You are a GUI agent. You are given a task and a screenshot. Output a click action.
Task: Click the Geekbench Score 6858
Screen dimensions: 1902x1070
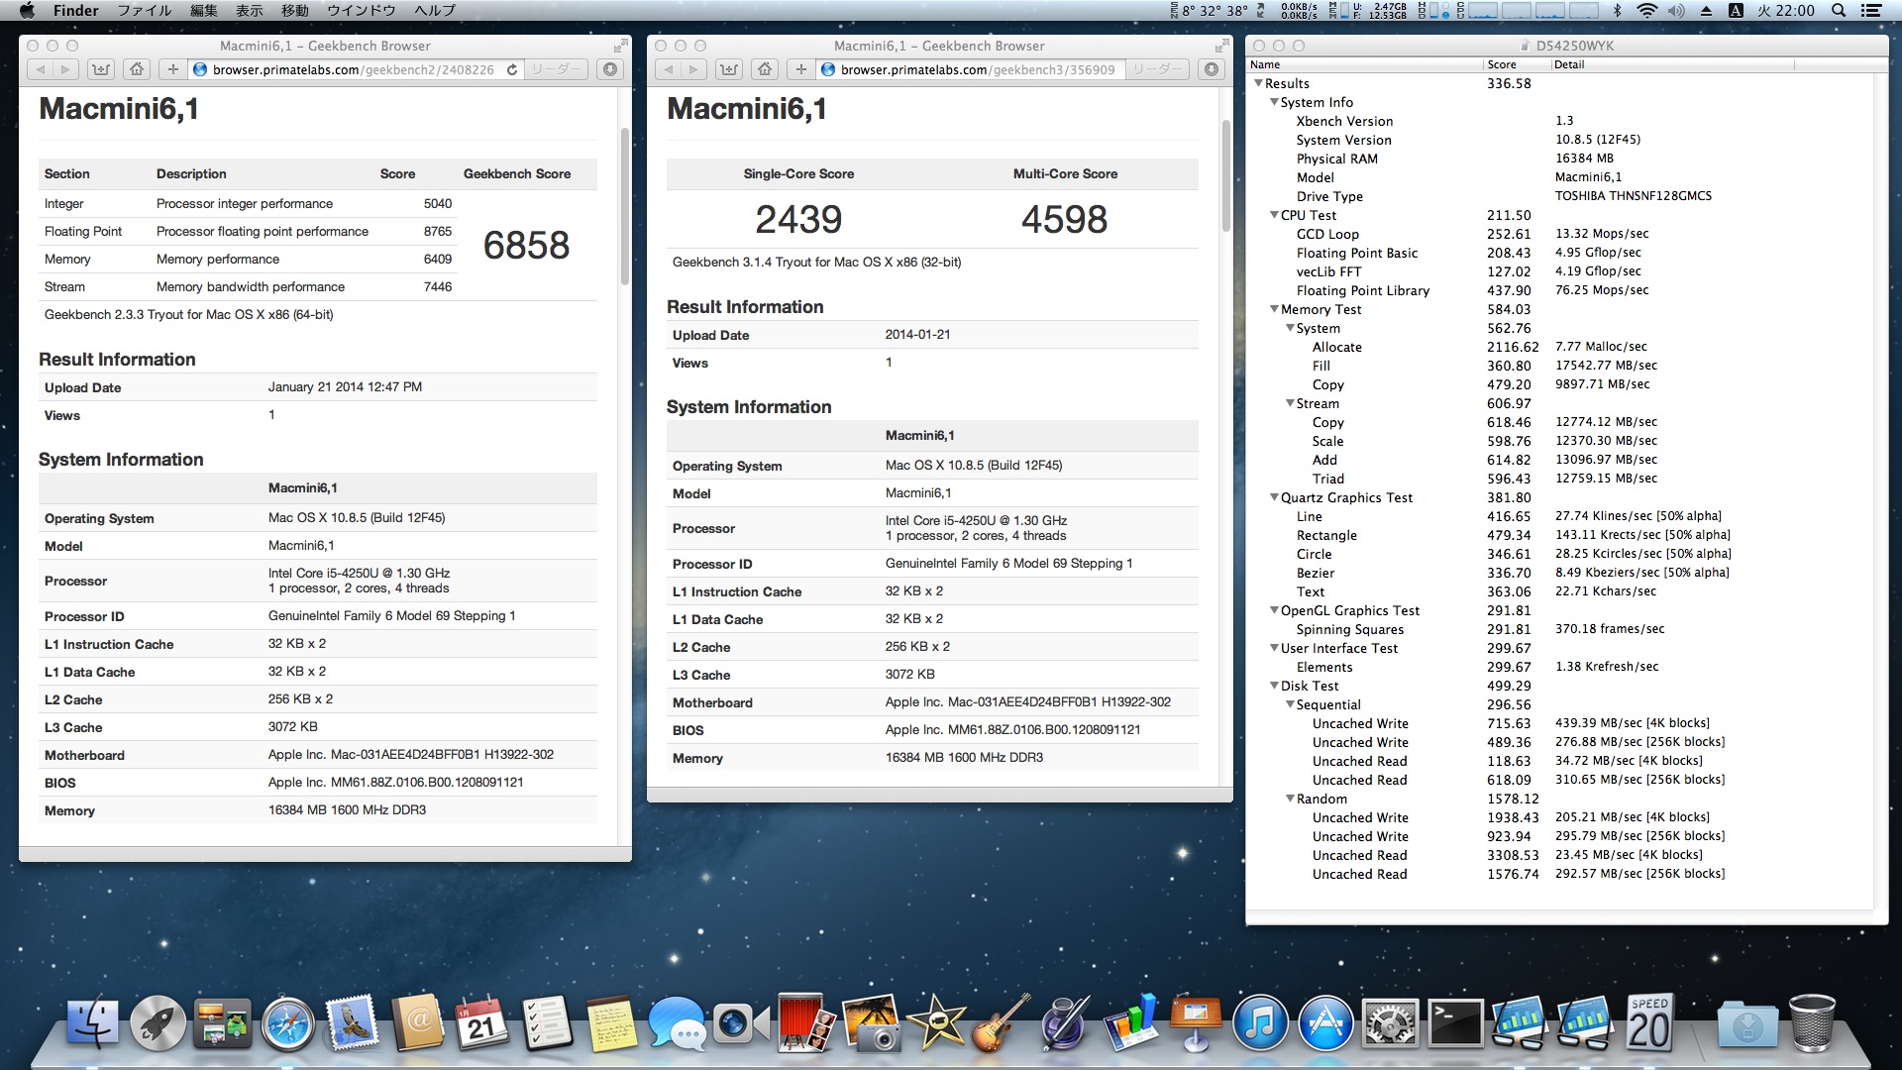[x=526, y=246]
